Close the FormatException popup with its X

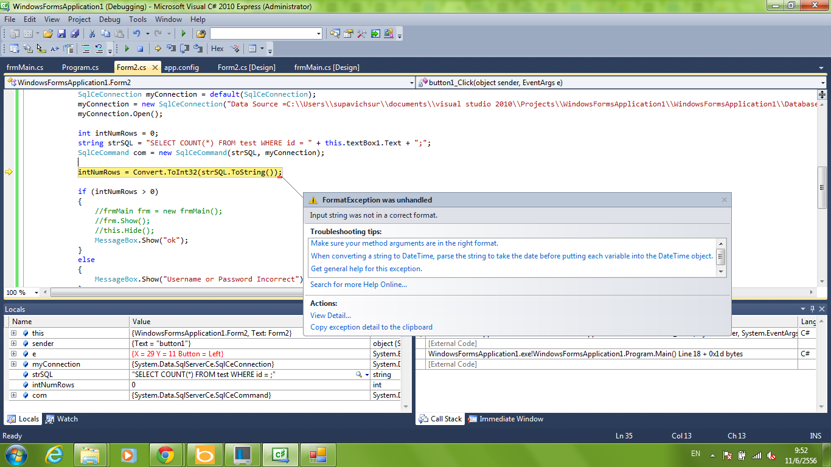click(725, 200)
